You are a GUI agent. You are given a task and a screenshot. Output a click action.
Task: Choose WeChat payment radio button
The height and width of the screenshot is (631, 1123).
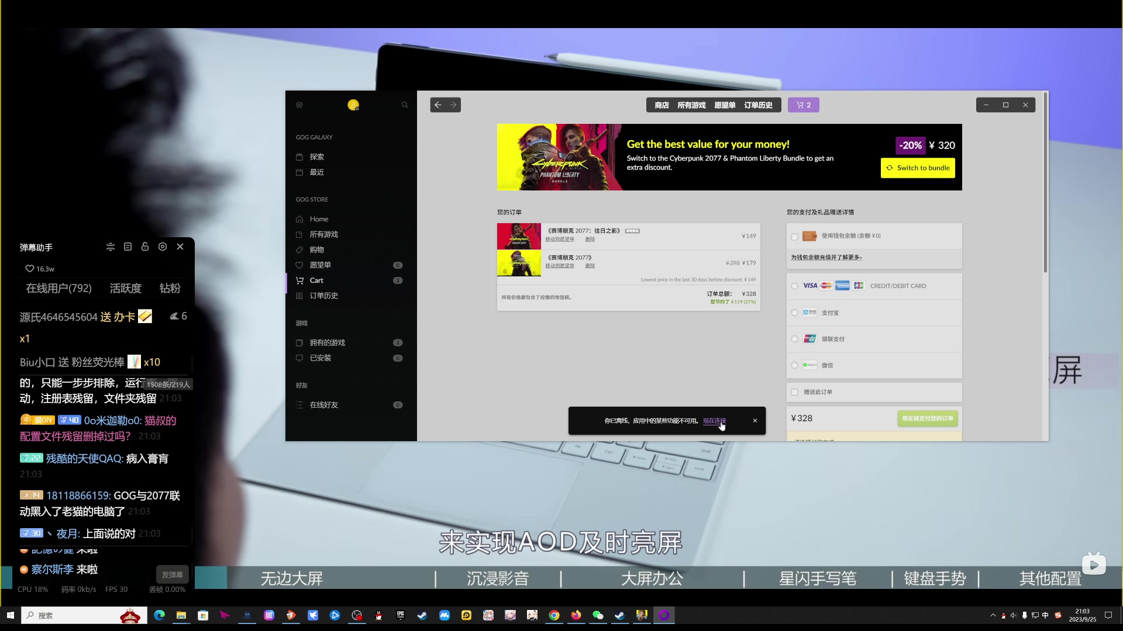[794, 365]
